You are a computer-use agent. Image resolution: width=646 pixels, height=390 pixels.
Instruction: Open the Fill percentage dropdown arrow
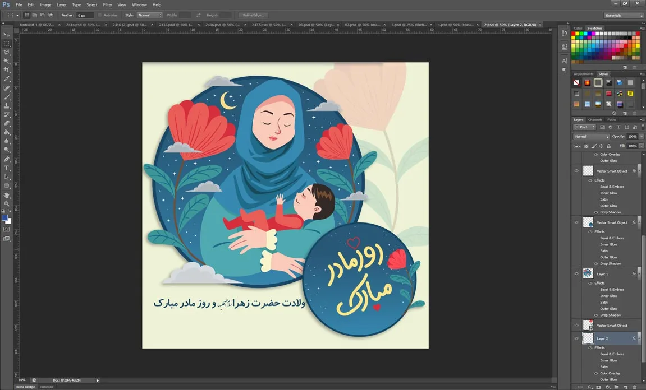642,146
